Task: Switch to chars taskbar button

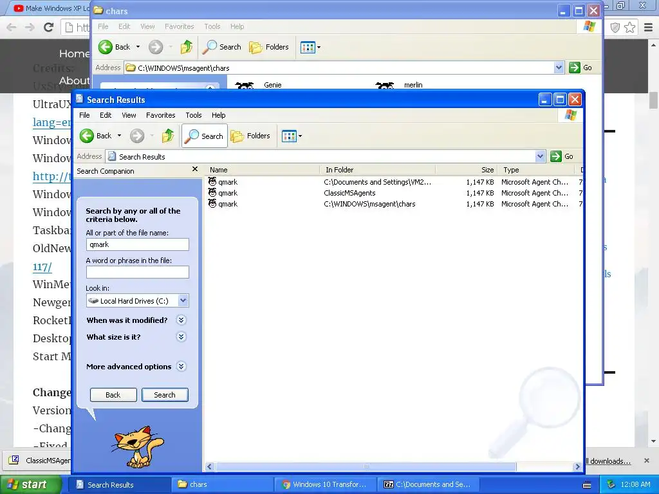Action: [x=222, y=484]
